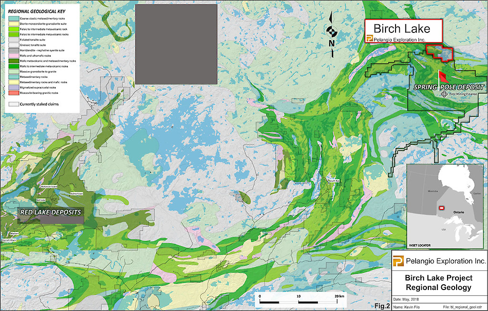Image resolution: width=488 pixels, height=311 pixels.
Task: Click the 'REGIONAL GEOLOGICAL KEY' heading
Action: point(37,11)
